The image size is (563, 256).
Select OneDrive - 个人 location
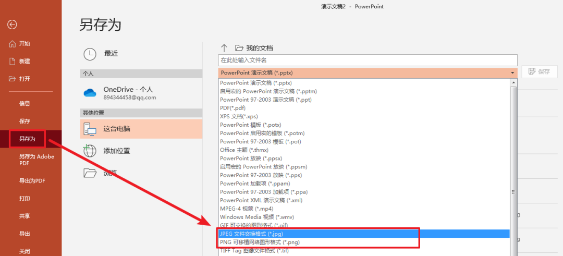[141, 93]
